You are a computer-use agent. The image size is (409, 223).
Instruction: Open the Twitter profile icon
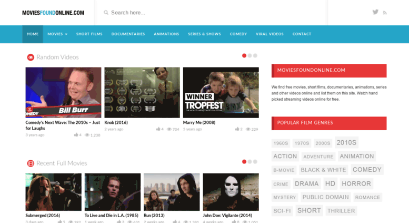pyautogui.click(x=375, y=12)
